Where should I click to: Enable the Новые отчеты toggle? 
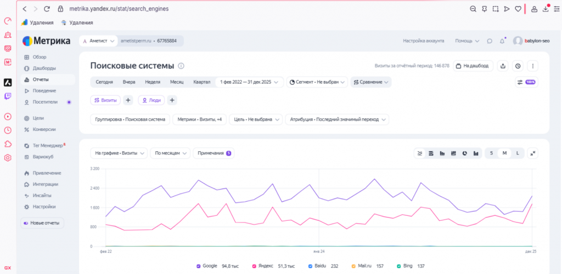(x=42, y=223)
